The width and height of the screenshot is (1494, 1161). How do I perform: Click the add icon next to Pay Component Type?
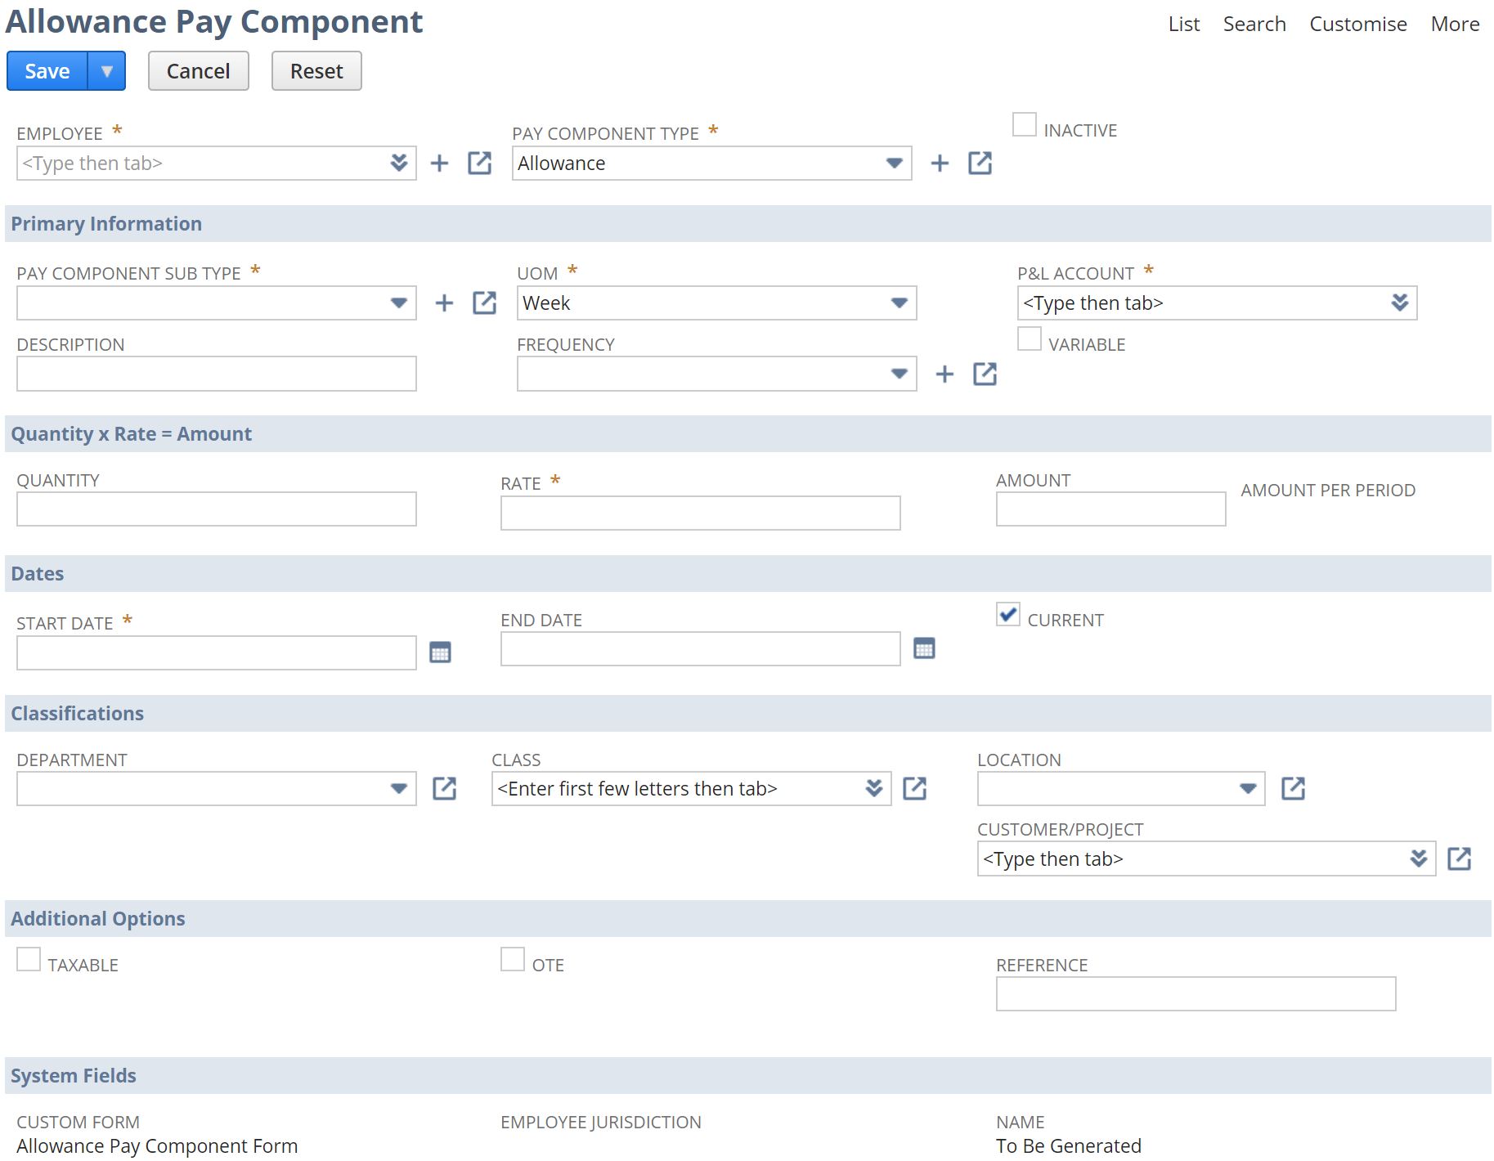coord(939,163)
